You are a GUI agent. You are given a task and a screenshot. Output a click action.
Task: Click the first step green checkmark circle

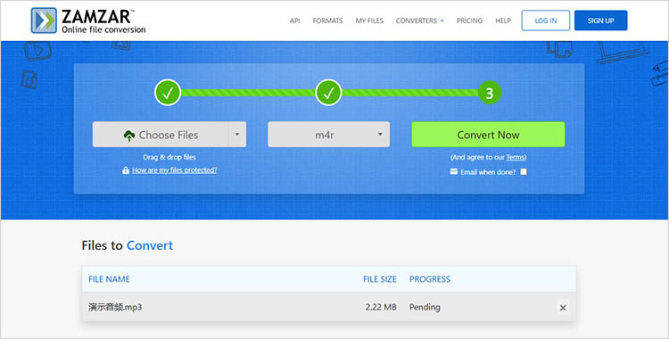pyautogui.click(x=168, y=93)
